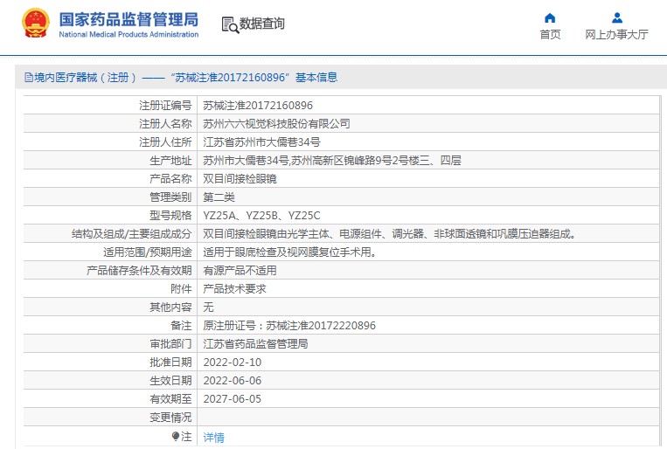Click the 网上办事大厅 label

point(616,34)
